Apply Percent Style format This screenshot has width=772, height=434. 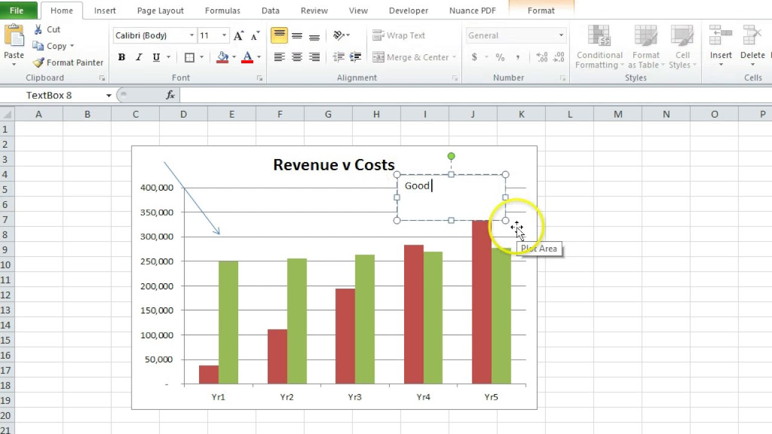click(x=500, y=57)
